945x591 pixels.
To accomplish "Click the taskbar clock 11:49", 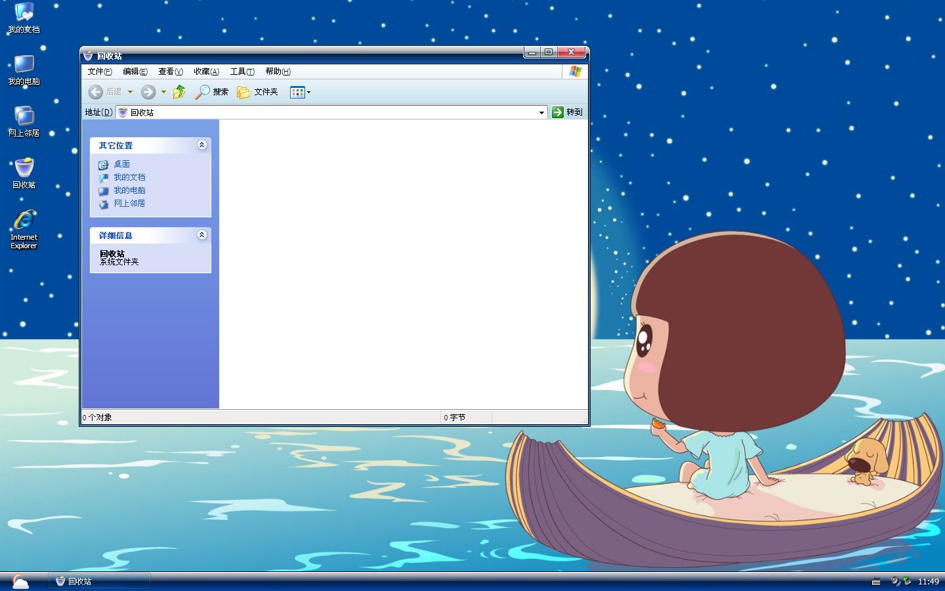I will click(x=928, y=582).
